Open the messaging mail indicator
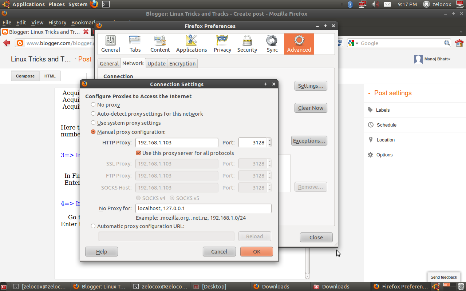 coord(387,4)
